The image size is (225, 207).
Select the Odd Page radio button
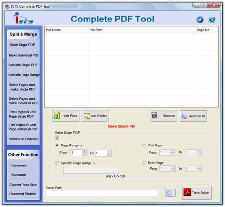[x=143, y=145]
